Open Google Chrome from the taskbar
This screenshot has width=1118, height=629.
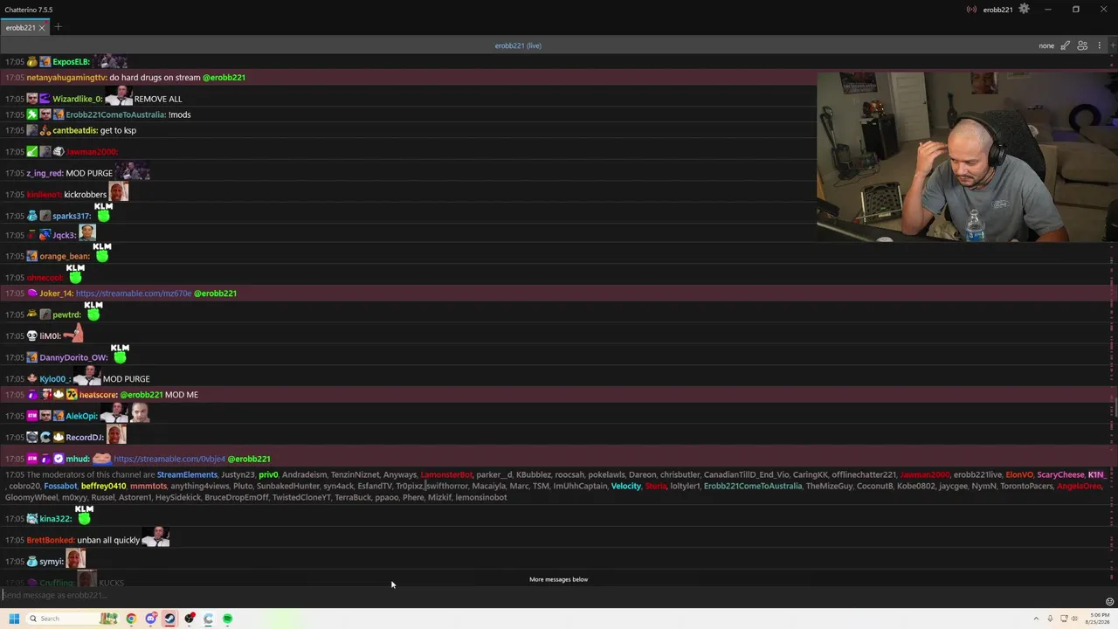point(131,619)
